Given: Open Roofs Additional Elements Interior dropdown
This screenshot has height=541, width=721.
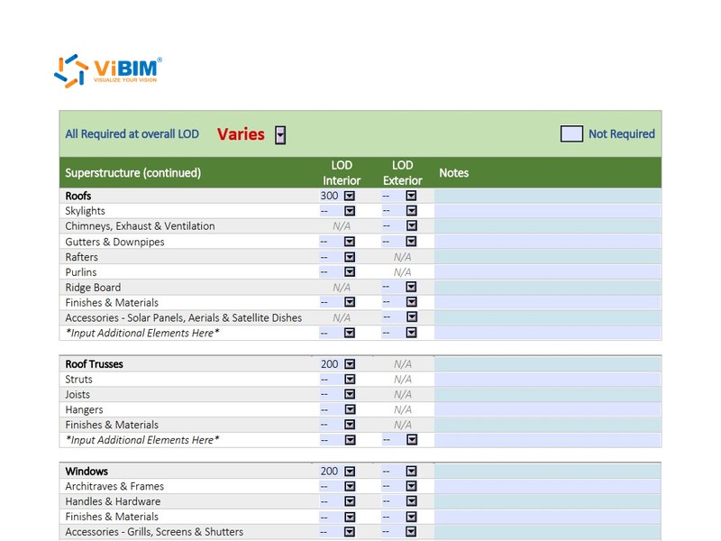Looking at the screenshot, I should coord(350,333).
